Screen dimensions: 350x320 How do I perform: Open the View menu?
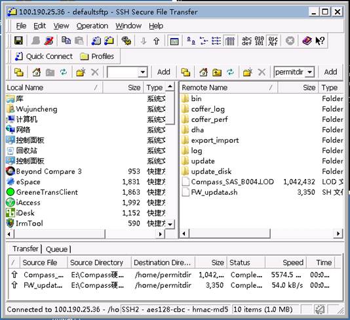[61, 26]
